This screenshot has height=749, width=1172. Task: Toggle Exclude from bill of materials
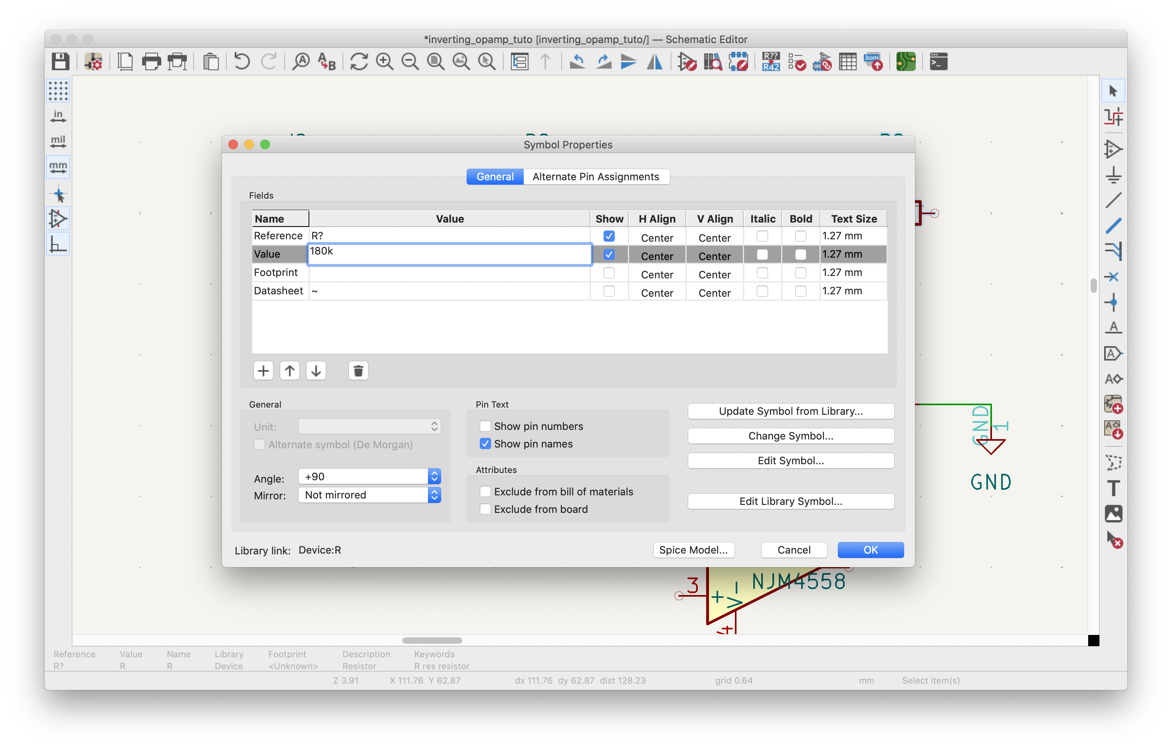click(483, 491)
